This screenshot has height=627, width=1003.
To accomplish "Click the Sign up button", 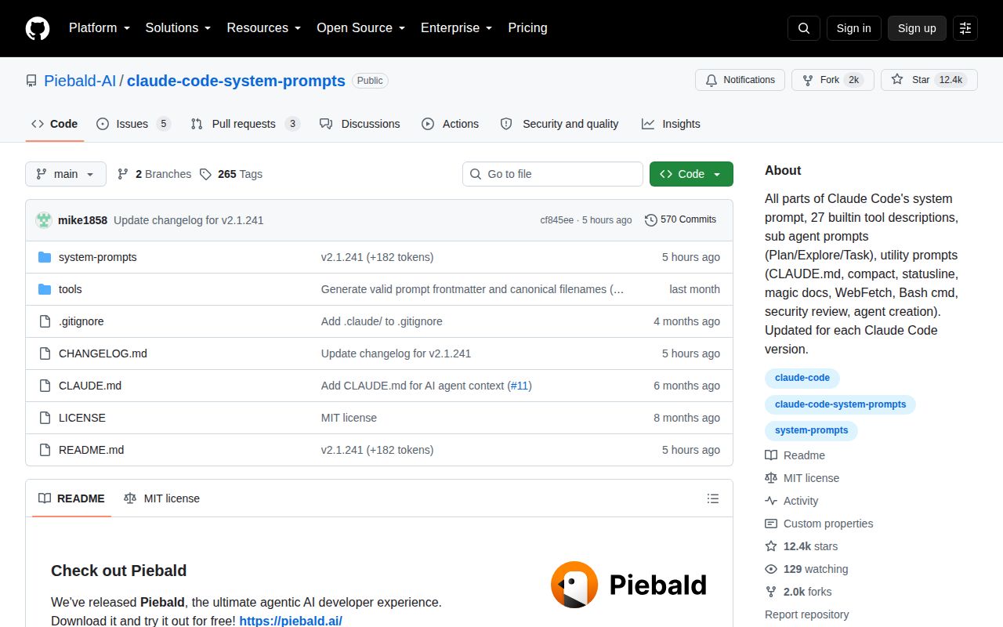I will tap(917, 28).
